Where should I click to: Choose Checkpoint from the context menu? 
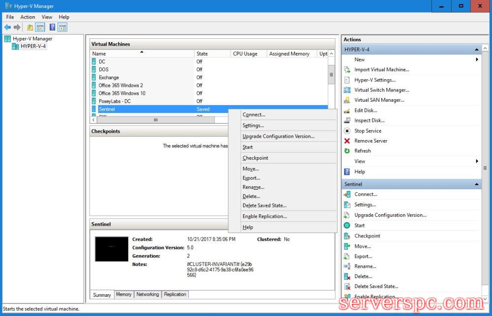point(255,158)
